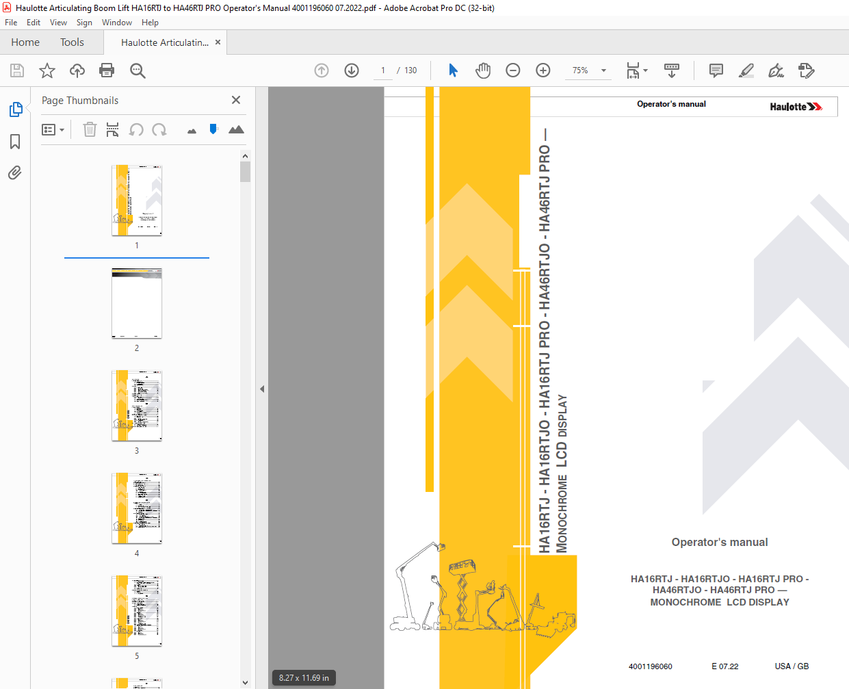Select page 5 thumbnail

[137, 611]
